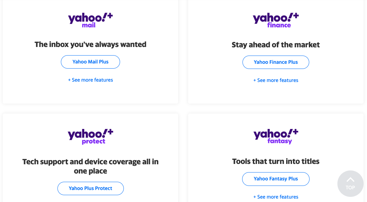Screen dimensions: 367x202
Task: Select the Yahoo Plus Protect button
Action: pos(90,188)
